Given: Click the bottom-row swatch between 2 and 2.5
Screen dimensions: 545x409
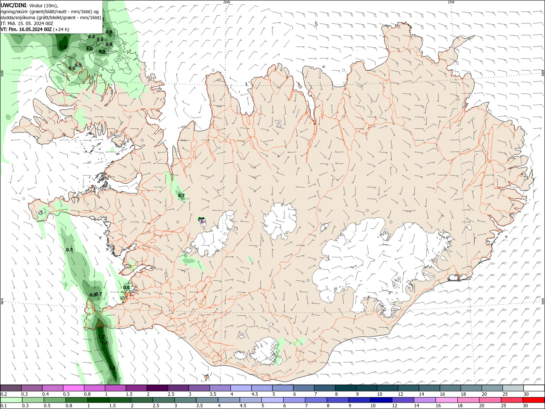Looking at the screenshot, I should [x=142, y=400].
